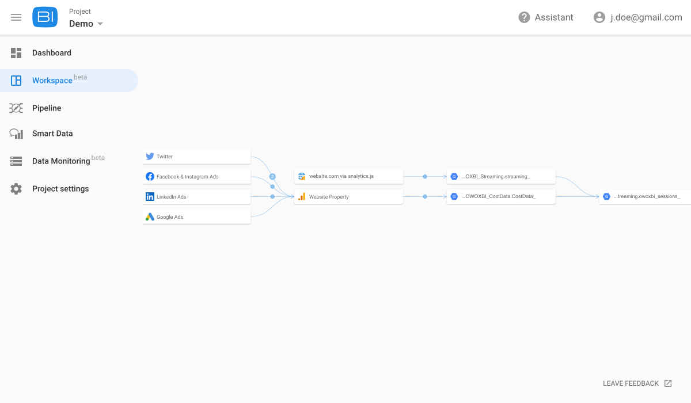Click the Pipeline flow icon
The image size is (691, 403).
tap(16, 108)
